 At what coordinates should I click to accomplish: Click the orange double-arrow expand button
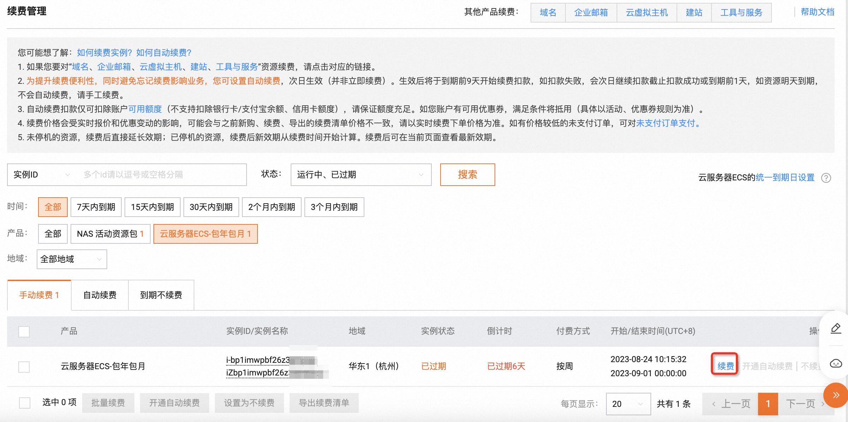click(x=836, y=395)
